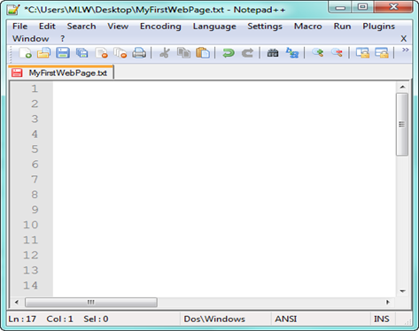Select the MyFirstWebPage.txt tab
The height and width of the screenshot is (331, 419).
tap(61, 73)
